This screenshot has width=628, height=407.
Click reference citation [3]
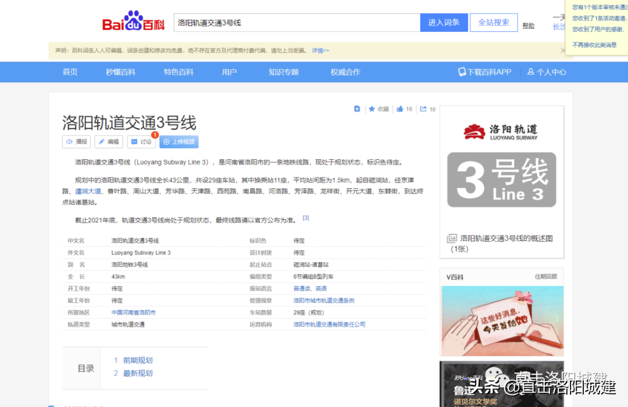[x=306, y=218]
